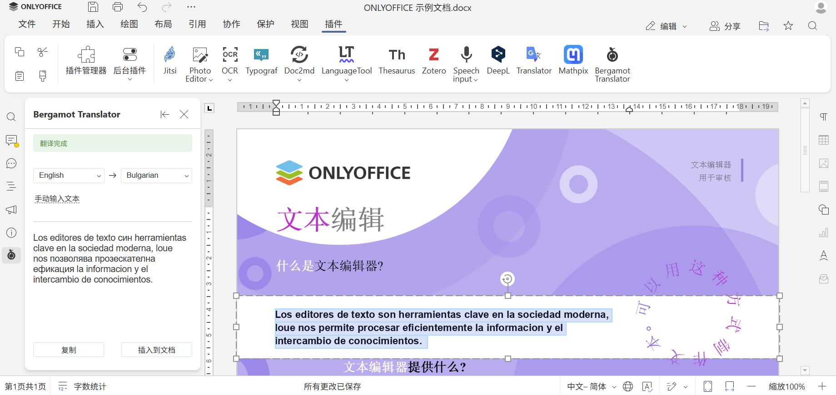Open the Bulgarian target language dropdown
836x395 pixels.
[x=156, y=176]
